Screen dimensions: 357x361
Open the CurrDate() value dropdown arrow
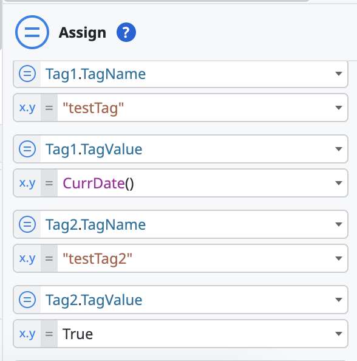339,183
